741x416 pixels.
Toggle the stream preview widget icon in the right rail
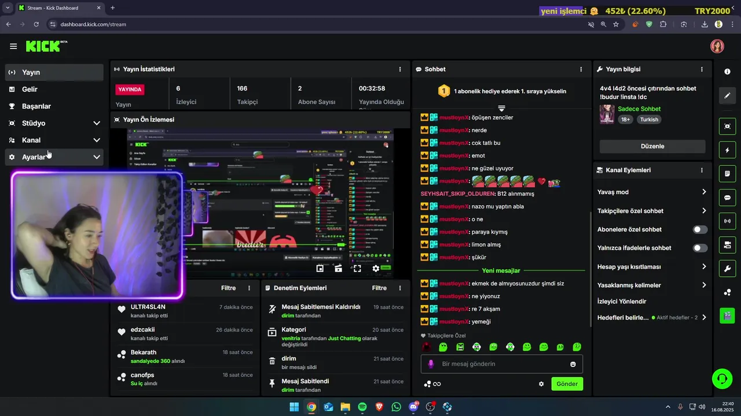coord(727,126)
